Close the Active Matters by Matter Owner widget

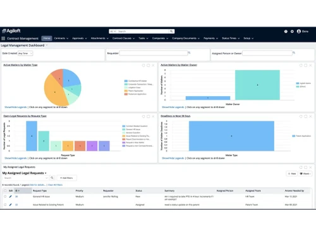310,65
